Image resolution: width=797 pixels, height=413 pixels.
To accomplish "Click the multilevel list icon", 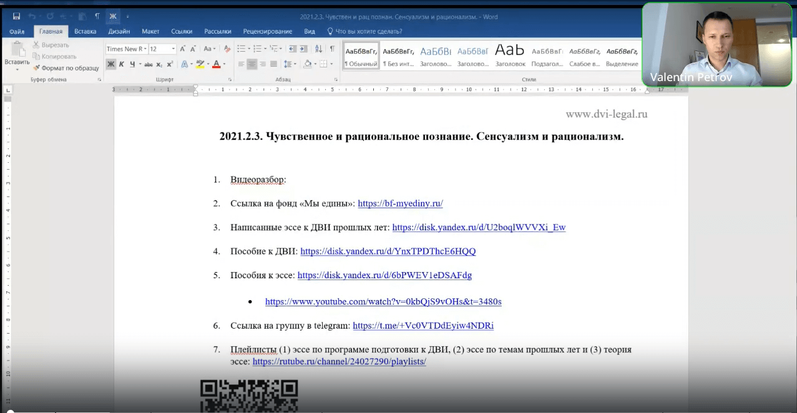I will coord(273,49).
